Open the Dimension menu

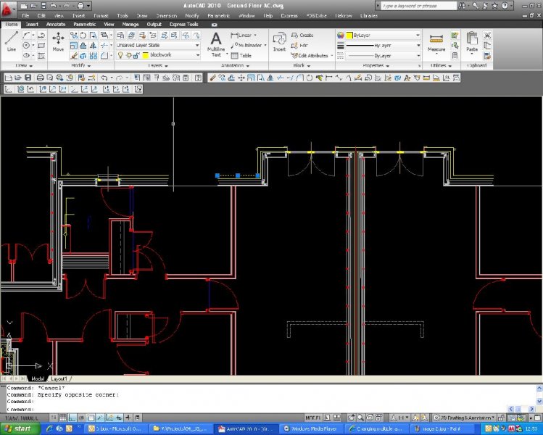(x=166, y=14)
